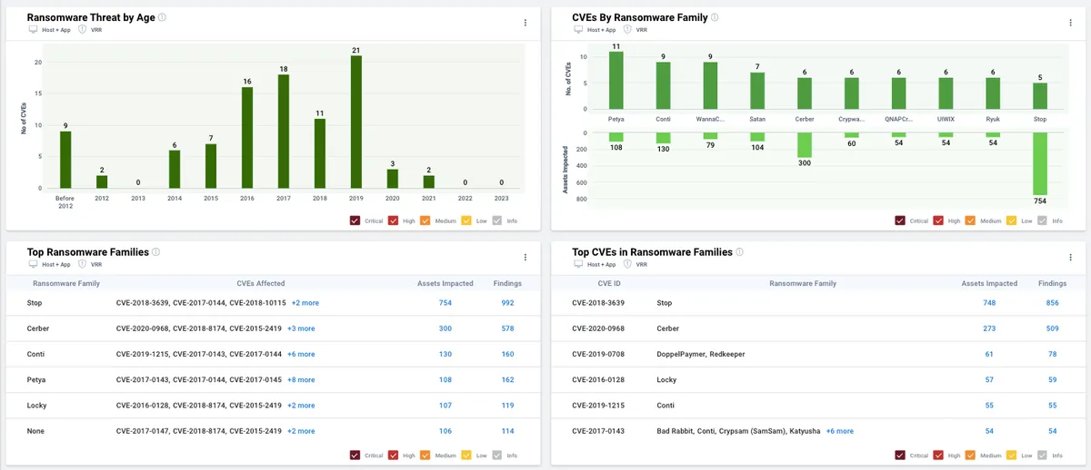Toggle High checkbox in Threat by Age legend
Viewport: 1091px width, 470px height.
(x=394, y=220)
